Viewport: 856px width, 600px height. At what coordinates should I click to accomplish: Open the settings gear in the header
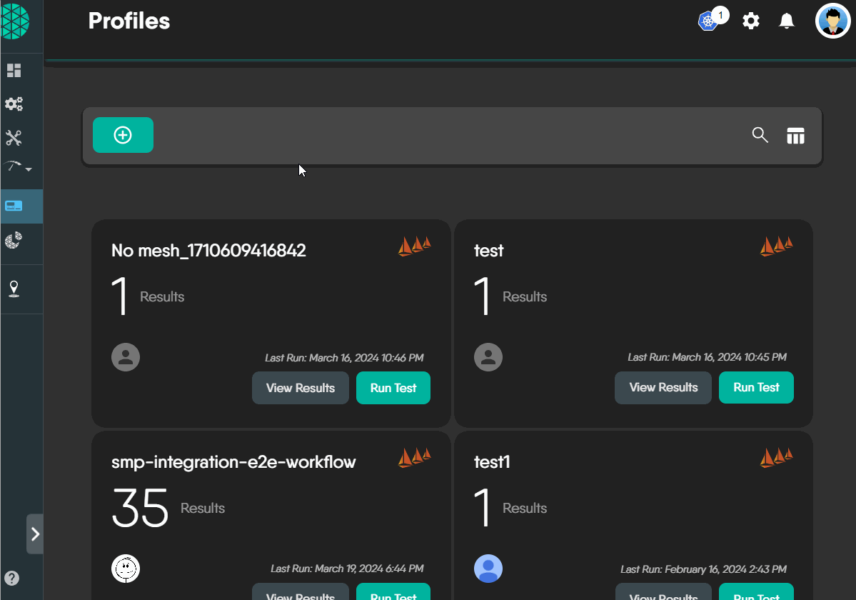click(x=750, y=21)
